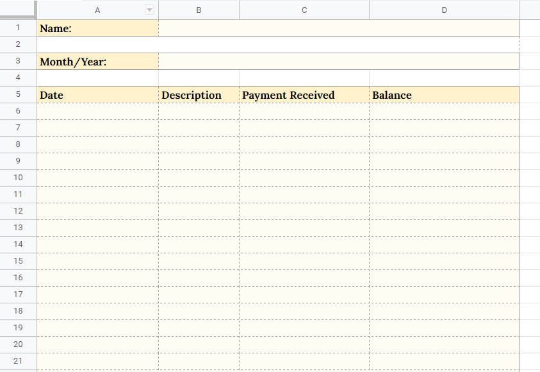Select the Payment Received cell in row 11
This screenshot has width=540, height=372.
[x=304, y=194]
